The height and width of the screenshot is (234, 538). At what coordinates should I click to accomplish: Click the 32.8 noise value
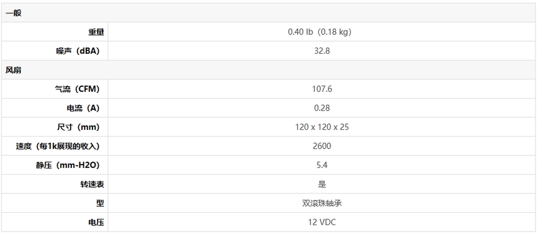tap(322, 51)
